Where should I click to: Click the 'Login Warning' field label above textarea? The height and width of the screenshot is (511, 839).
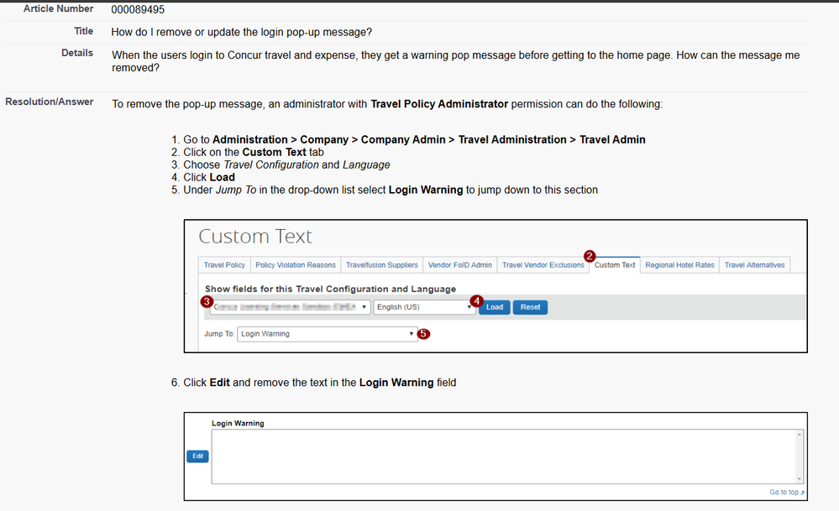238,424
